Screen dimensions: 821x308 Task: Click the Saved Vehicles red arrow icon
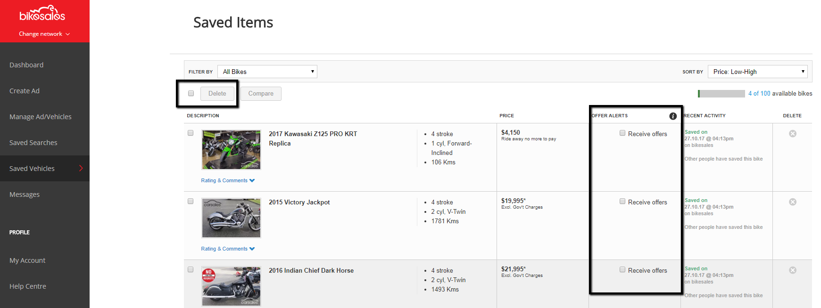point(81,168)
